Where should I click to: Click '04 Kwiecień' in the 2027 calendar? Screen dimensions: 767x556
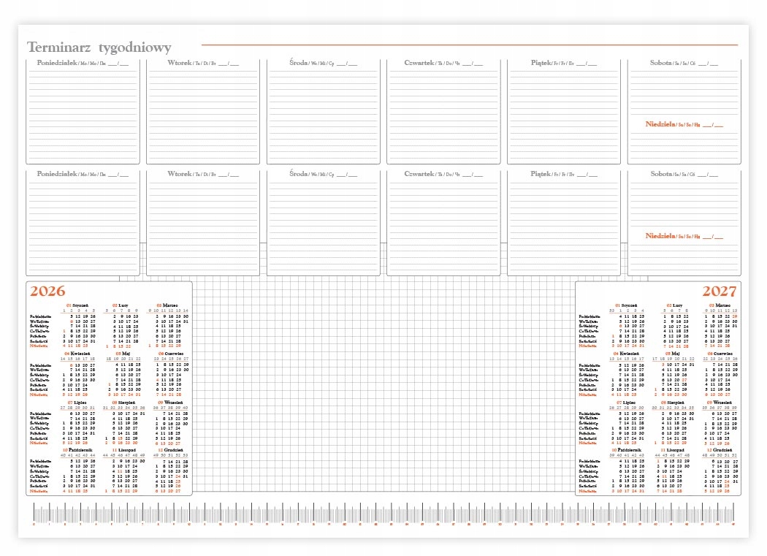coord(626,354)
